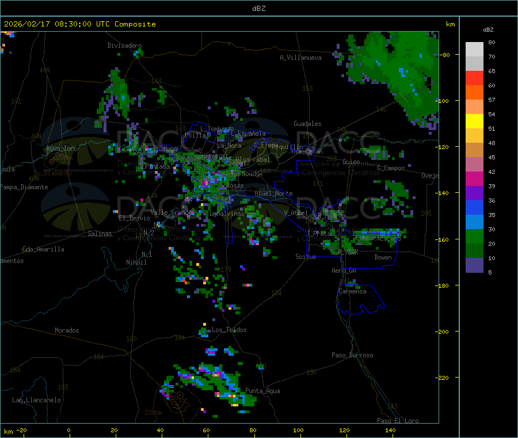Click the 'Atuel_Norte' label
The width and height of the screenshot is (518, 438).
pyautogui.click(x=273, y=193)
